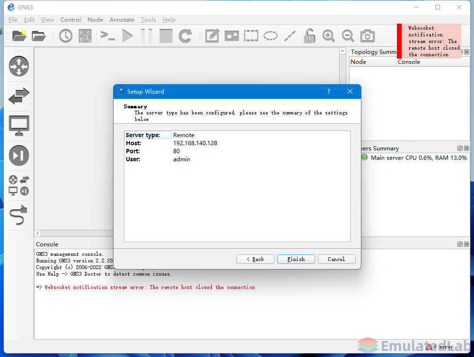Take a screenshot with camera icon

(x=367, y=36)
